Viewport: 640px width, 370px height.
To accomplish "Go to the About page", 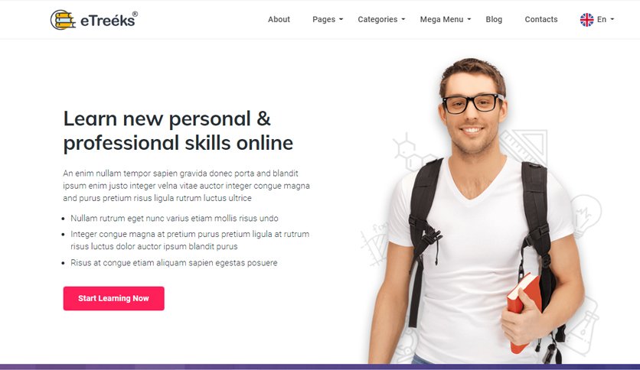I will coord(279,20).
